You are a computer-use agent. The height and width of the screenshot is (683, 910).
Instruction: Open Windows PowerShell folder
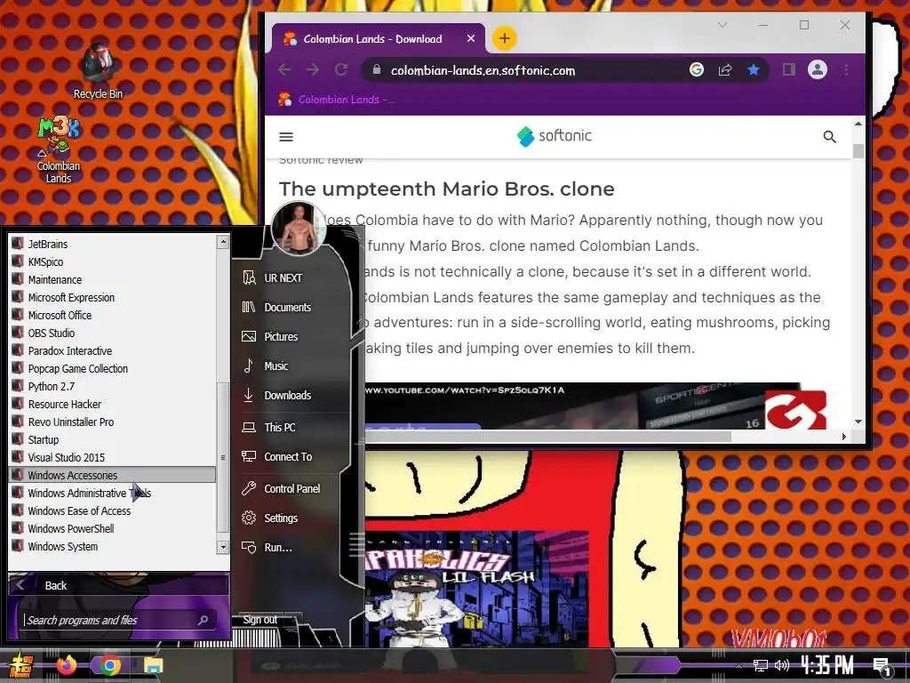point(113,529)
